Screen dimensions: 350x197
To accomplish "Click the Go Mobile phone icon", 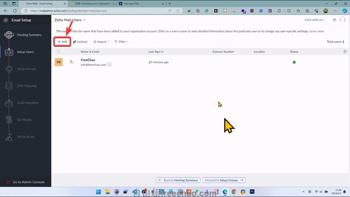I will pos(9,119).
